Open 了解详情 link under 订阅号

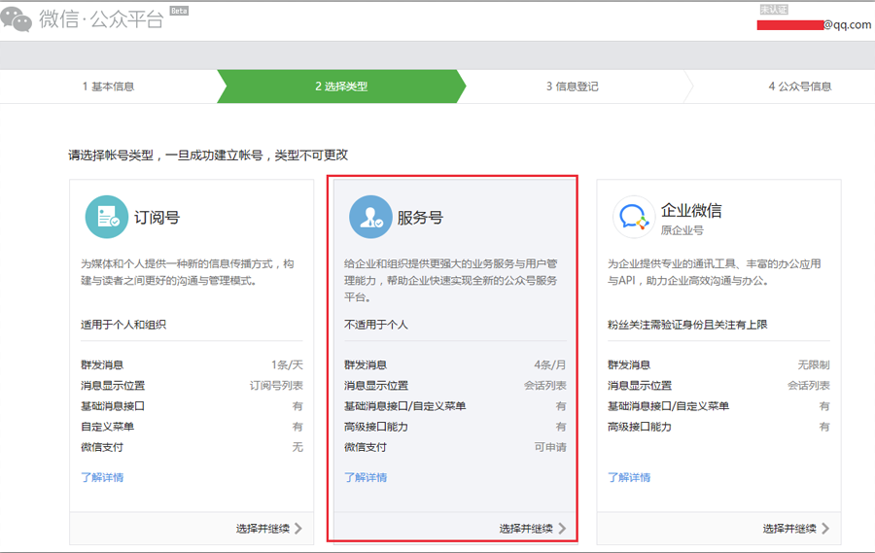coord(102,477)
